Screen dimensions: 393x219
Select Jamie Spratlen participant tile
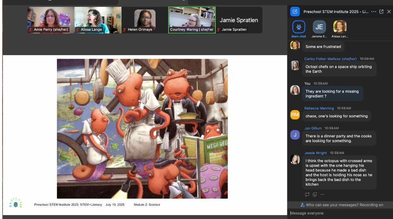point(239,20)
